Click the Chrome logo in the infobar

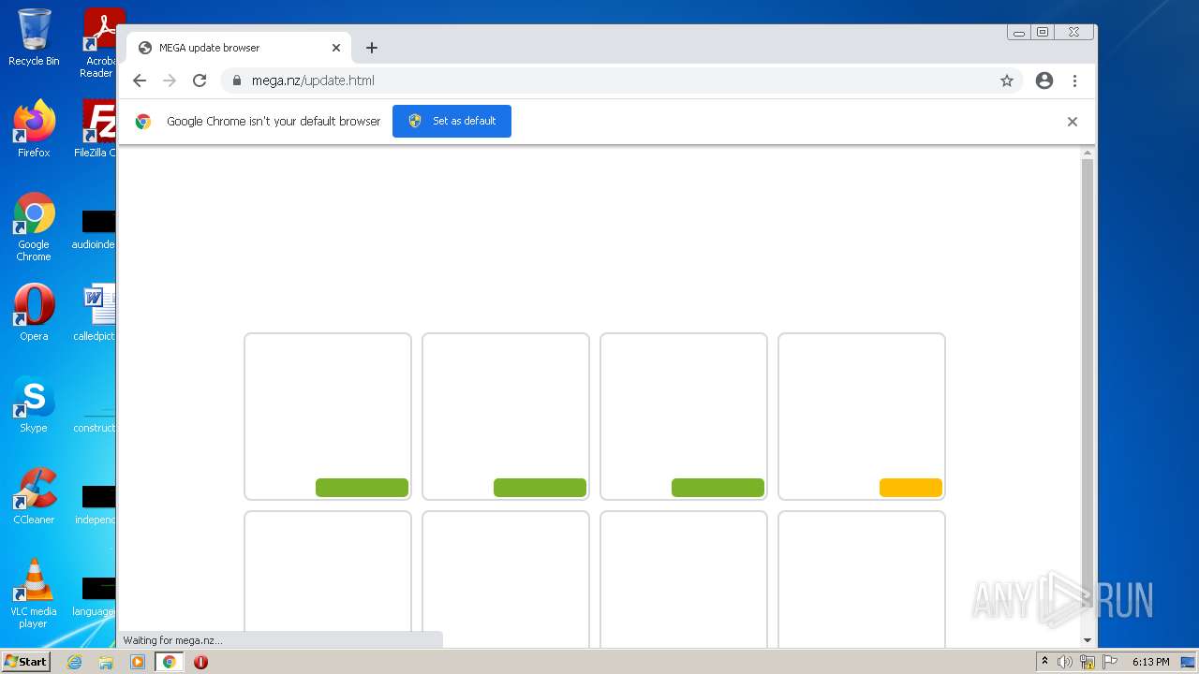tap(143, 122)
